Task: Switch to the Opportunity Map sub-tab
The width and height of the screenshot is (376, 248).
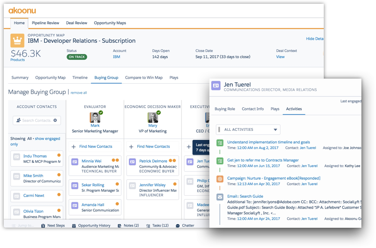Action: point(50,78)
